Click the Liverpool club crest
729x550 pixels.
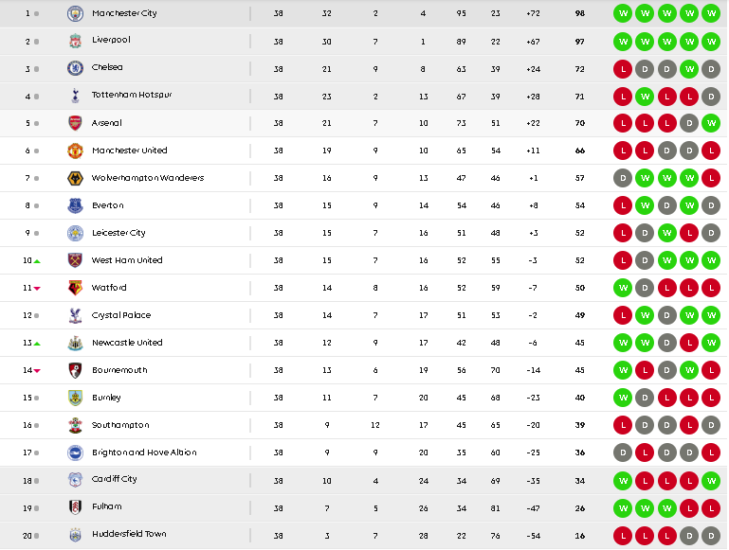[x=75, y=41]
